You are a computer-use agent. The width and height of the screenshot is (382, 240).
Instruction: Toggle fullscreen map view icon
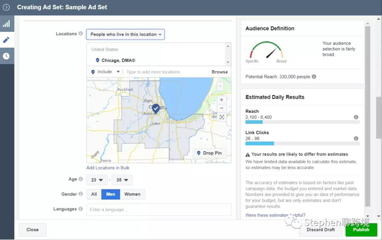click(222, 117)
